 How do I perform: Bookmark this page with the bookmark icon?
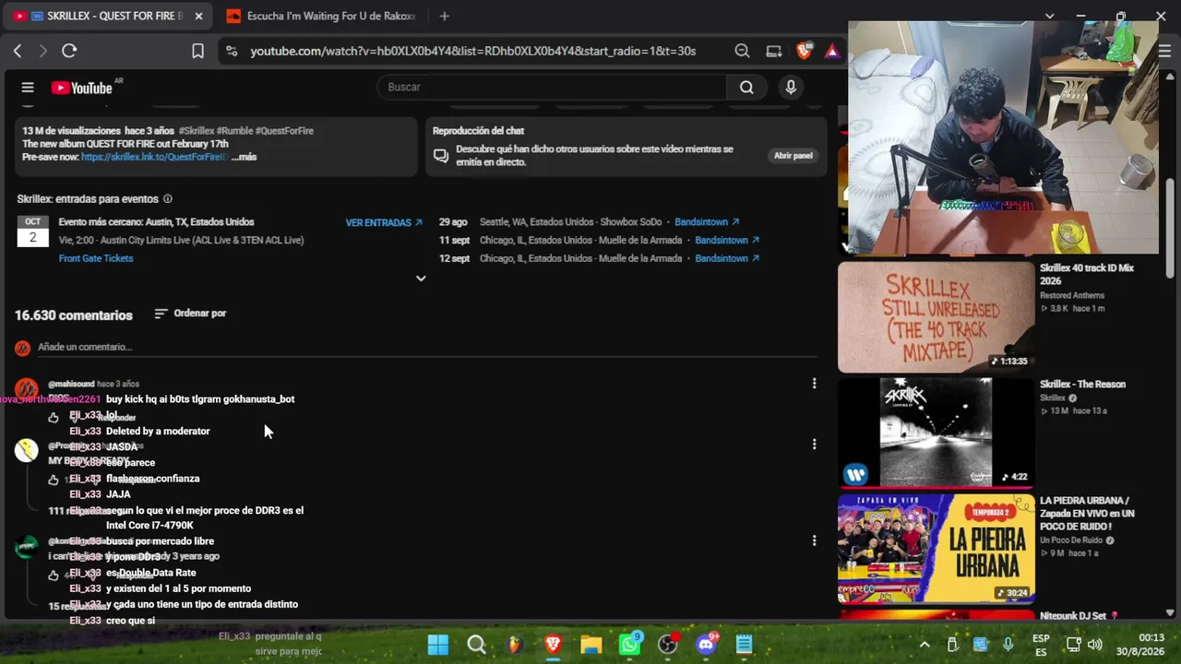coord(197,51)
